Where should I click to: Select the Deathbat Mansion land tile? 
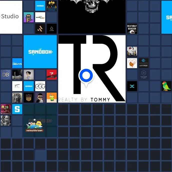[x=132, y=29]
